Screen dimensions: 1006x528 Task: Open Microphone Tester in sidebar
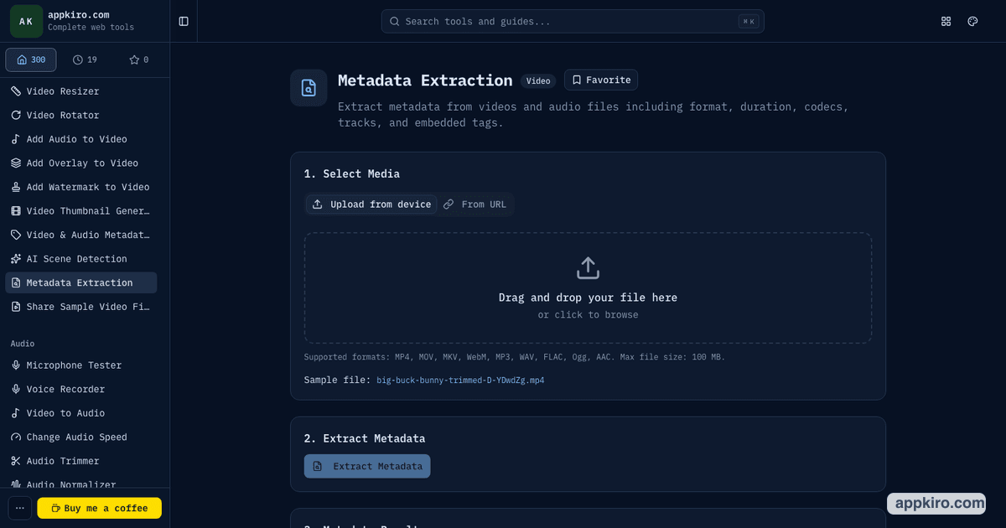(x=81, y=365)
